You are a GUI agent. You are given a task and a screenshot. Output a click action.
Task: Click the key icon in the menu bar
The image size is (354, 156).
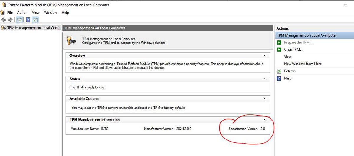pos(3,13)
